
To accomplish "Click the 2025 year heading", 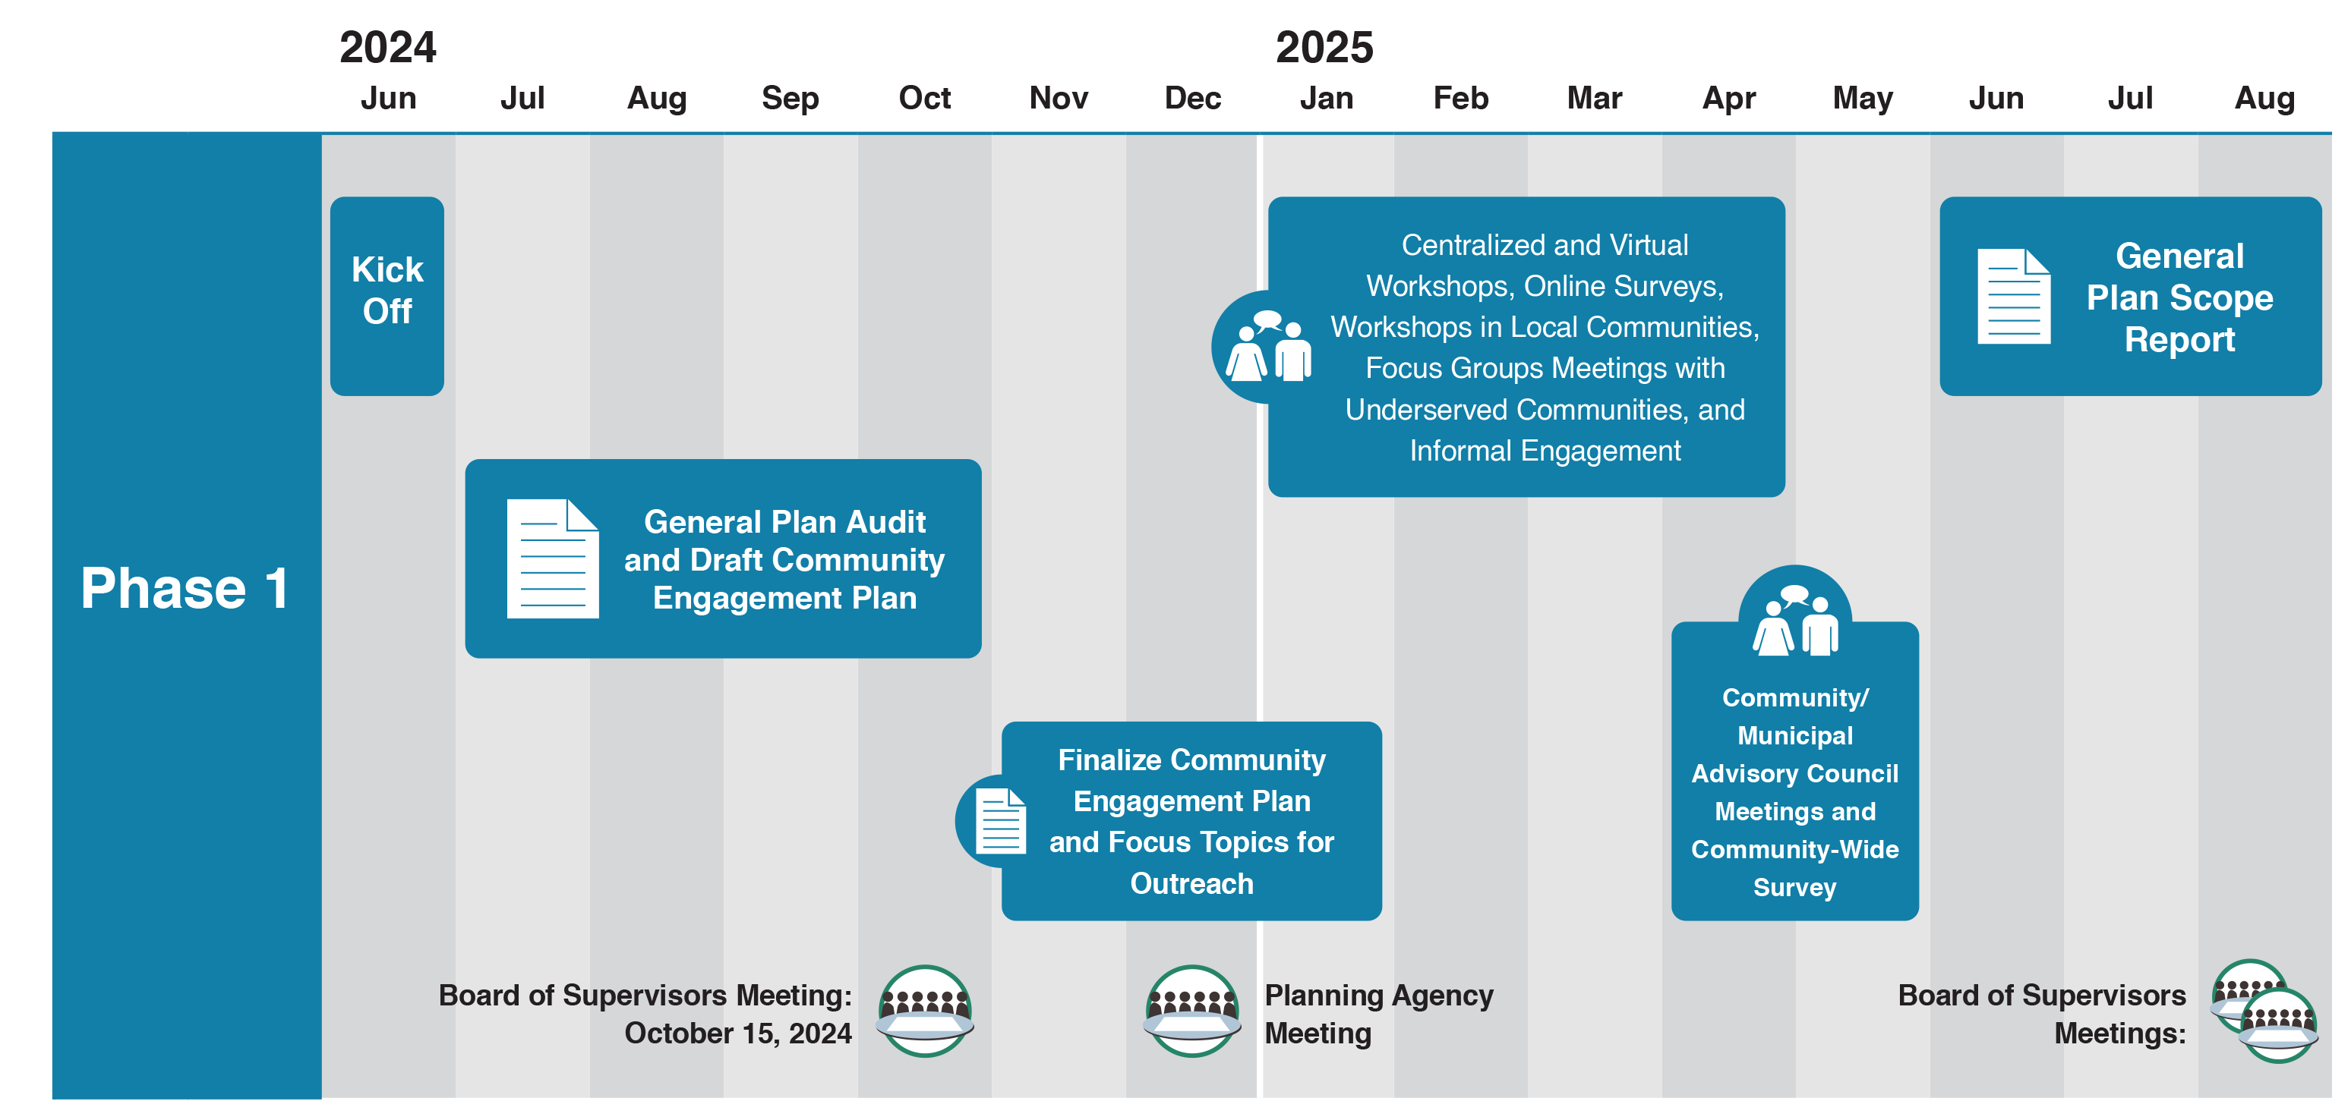I will coord(1324,48).
